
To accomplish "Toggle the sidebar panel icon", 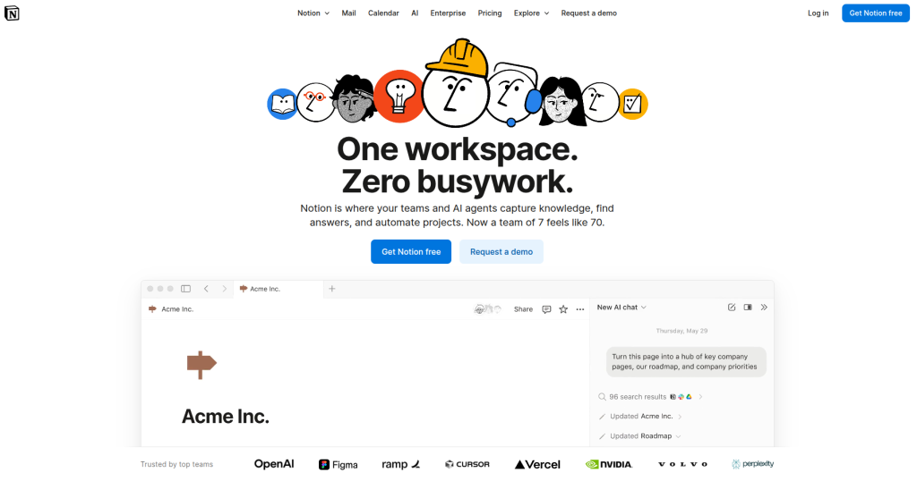I will (x=186, y=289).
